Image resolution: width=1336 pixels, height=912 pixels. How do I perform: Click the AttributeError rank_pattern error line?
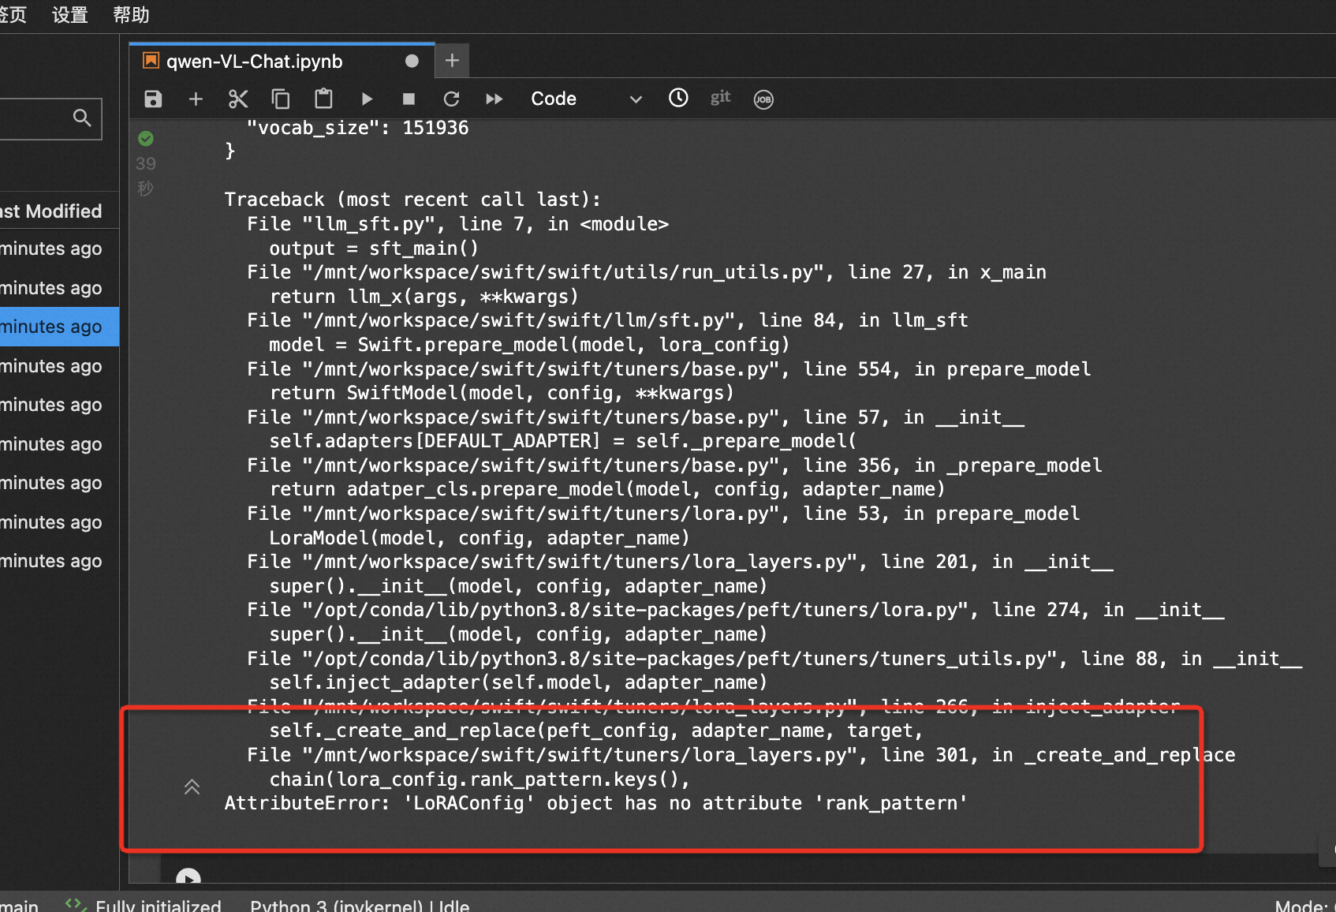[595, 803]
